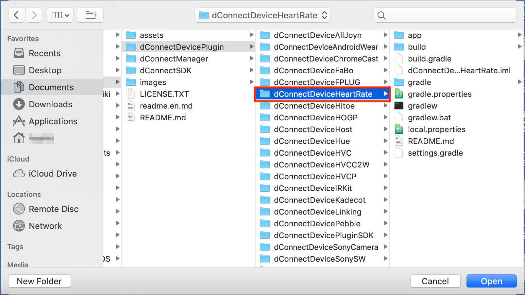Click the forward navigation arrow
This screenshot has height=295, width=525.
pyautogui.click(x=34, y=15)
